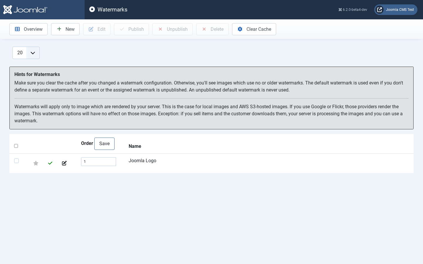Click the Edit toolbar button

pyautogui.click(x=97, y=29)
